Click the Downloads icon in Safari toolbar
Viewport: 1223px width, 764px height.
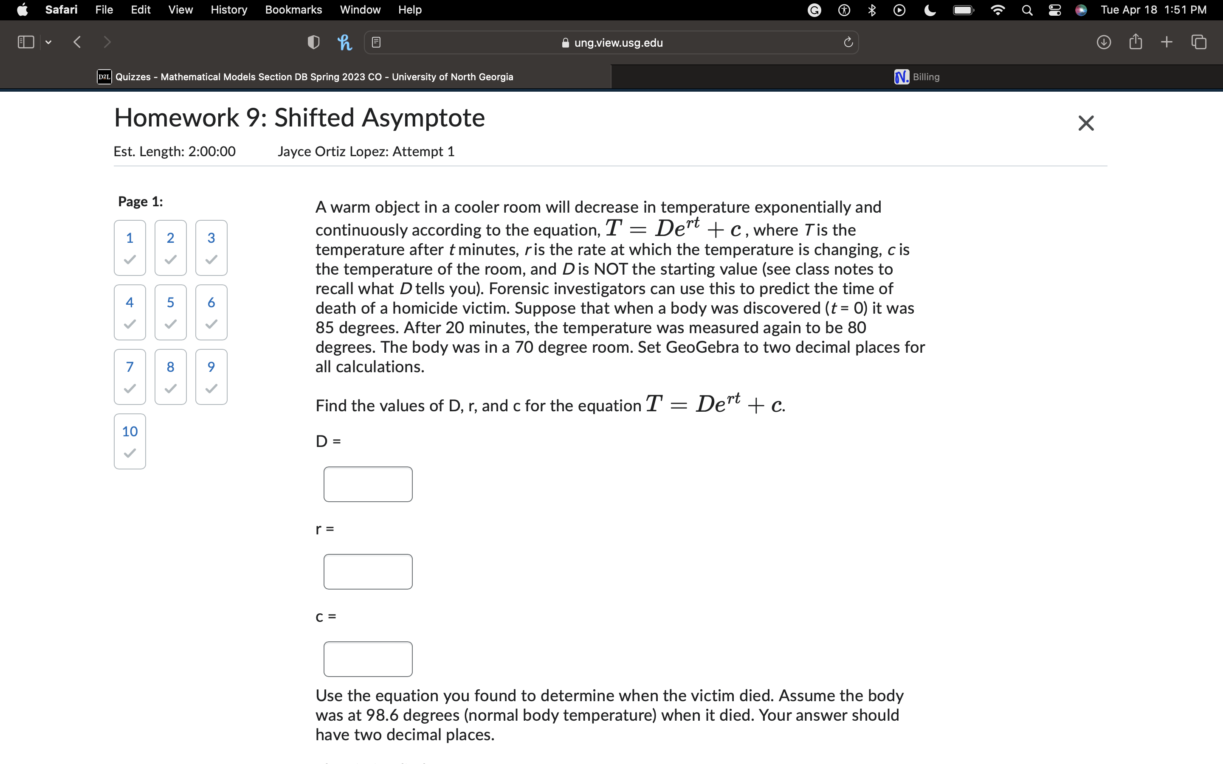point(1104,42)
